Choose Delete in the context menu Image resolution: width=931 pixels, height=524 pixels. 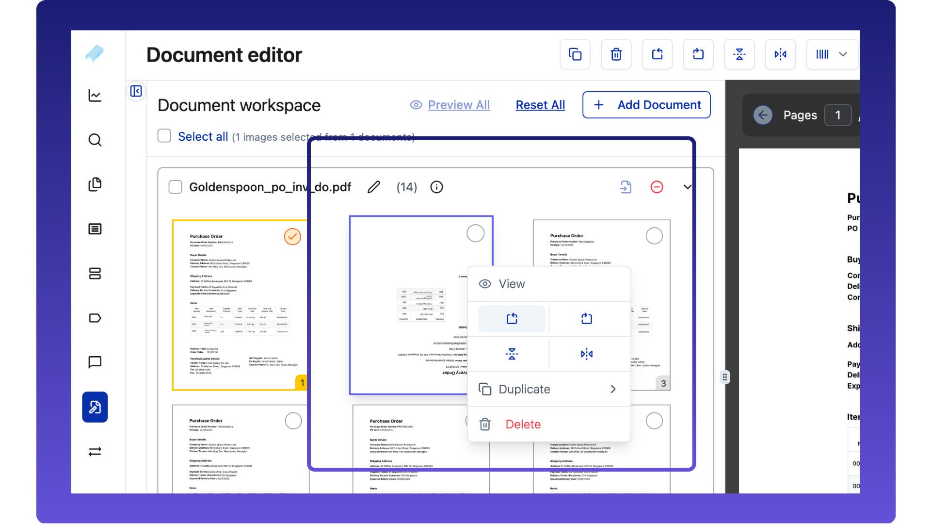[x=523, y=425]
